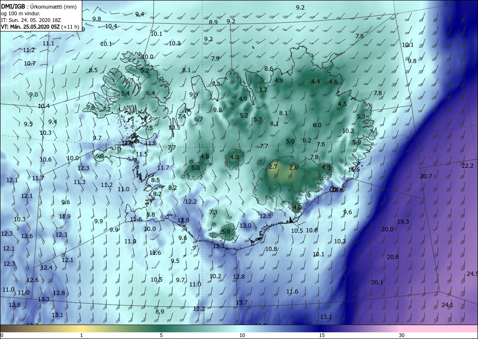Screen dimensions: 478x339
Task: Click the 2.7 value on the glacier
Action: [273, 166]
